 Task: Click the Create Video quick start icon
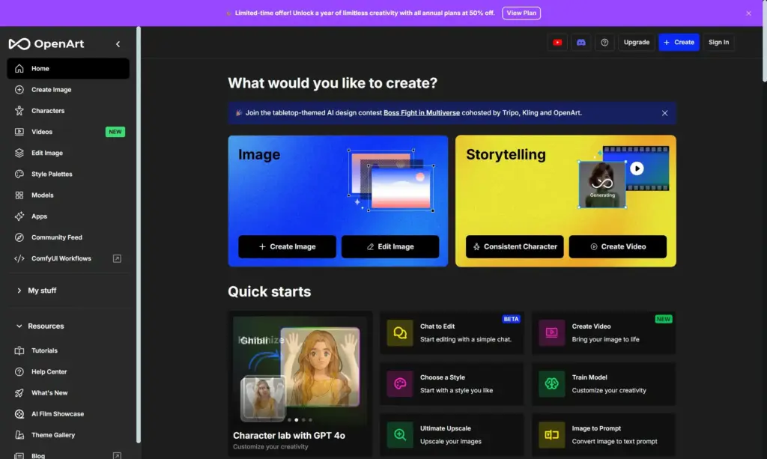[x=551, y=333]
